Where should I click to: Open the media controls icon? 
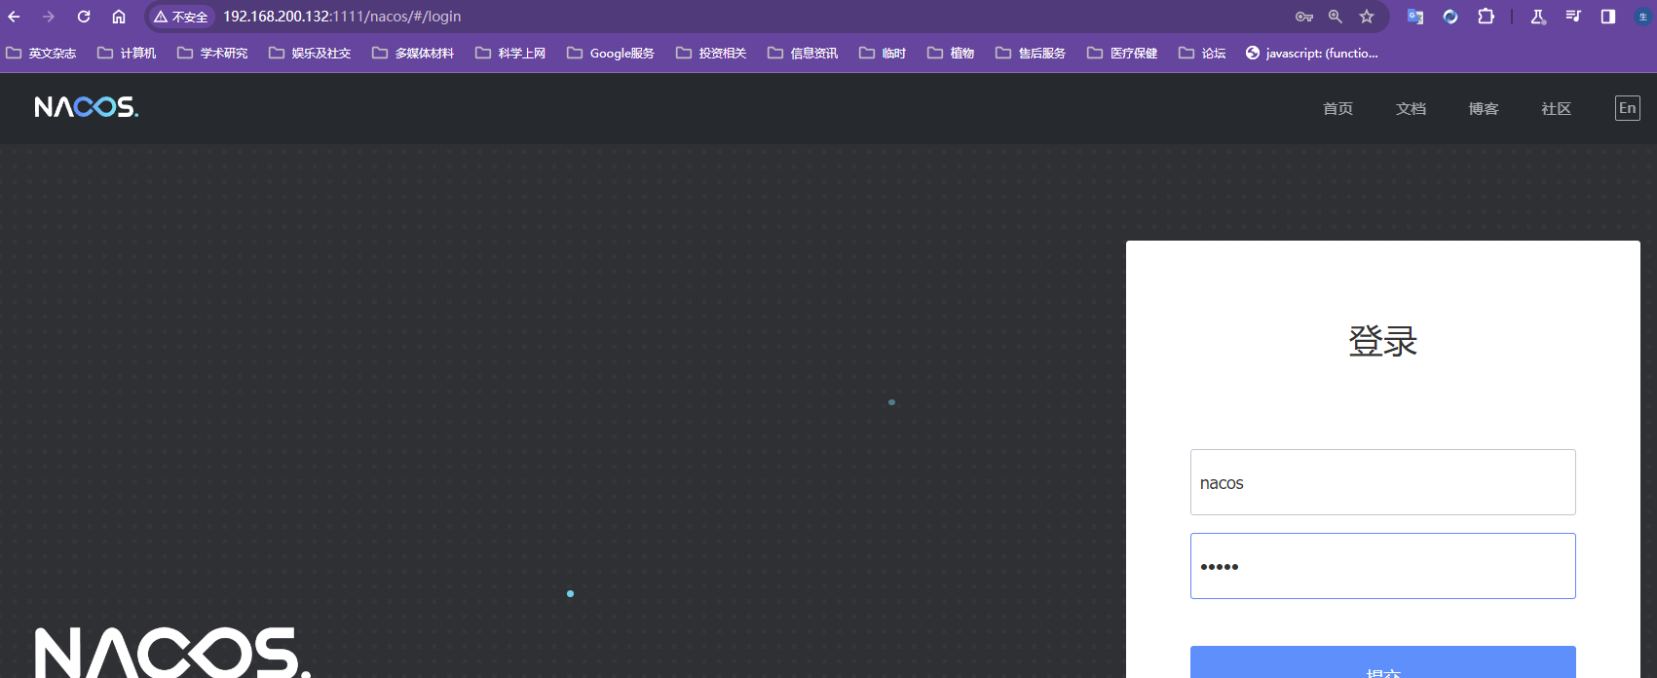coord(1573,17)
